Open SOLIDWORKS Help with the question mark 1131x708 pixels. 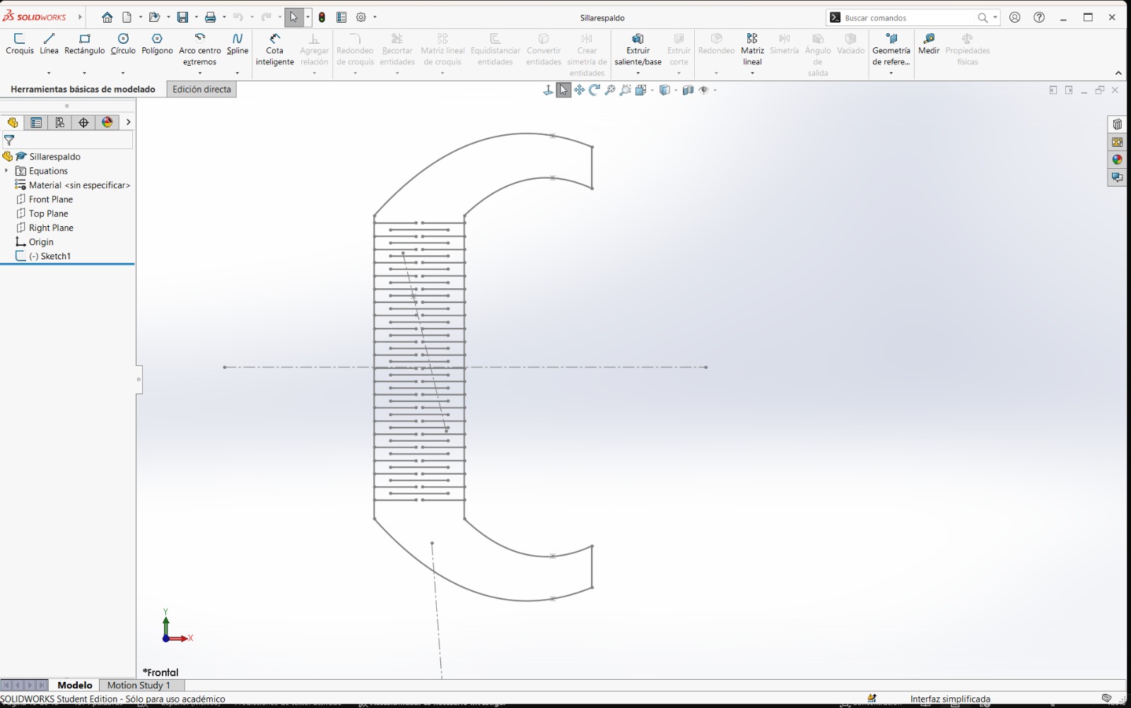(x=1037, y=17)
